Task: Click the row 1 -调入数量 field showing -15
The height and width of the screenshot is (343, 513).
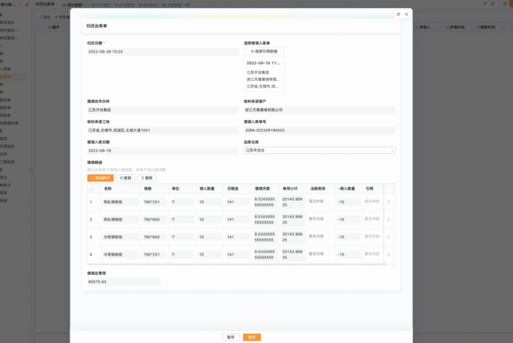Action: click(348, 202)
